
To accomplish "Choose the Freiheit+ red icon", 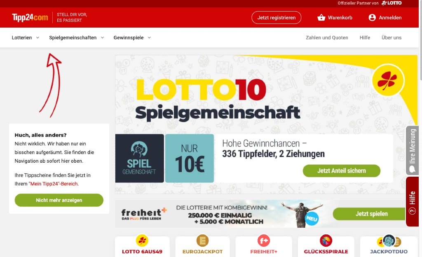I will [264, 241].
